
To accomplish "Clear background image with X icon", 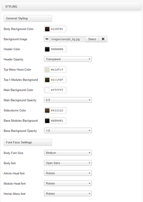I will (103, 39).
